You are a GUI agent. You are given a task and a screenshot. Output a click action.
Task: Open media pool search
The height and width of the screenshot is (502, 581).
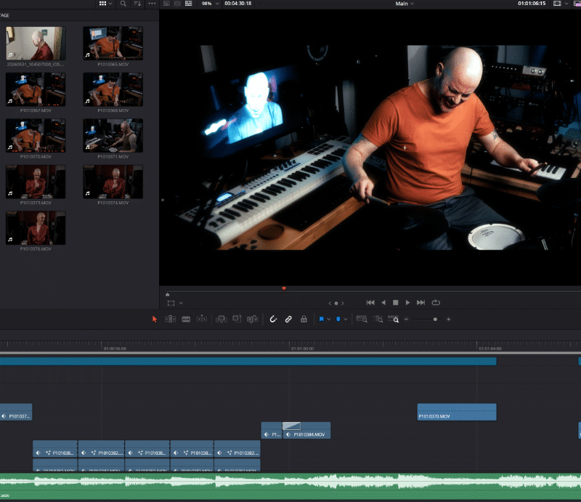coord(123,4)
